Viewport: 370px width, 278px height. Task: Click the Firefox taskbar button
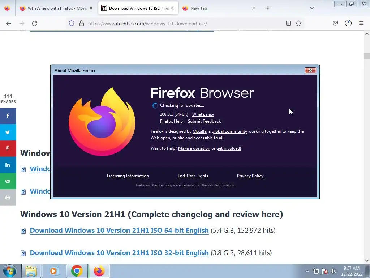(99, 271)
